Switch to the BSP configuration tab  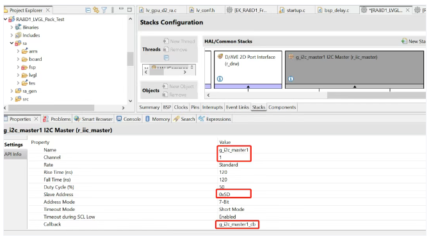pyautogui.click(x=167, y=107)
